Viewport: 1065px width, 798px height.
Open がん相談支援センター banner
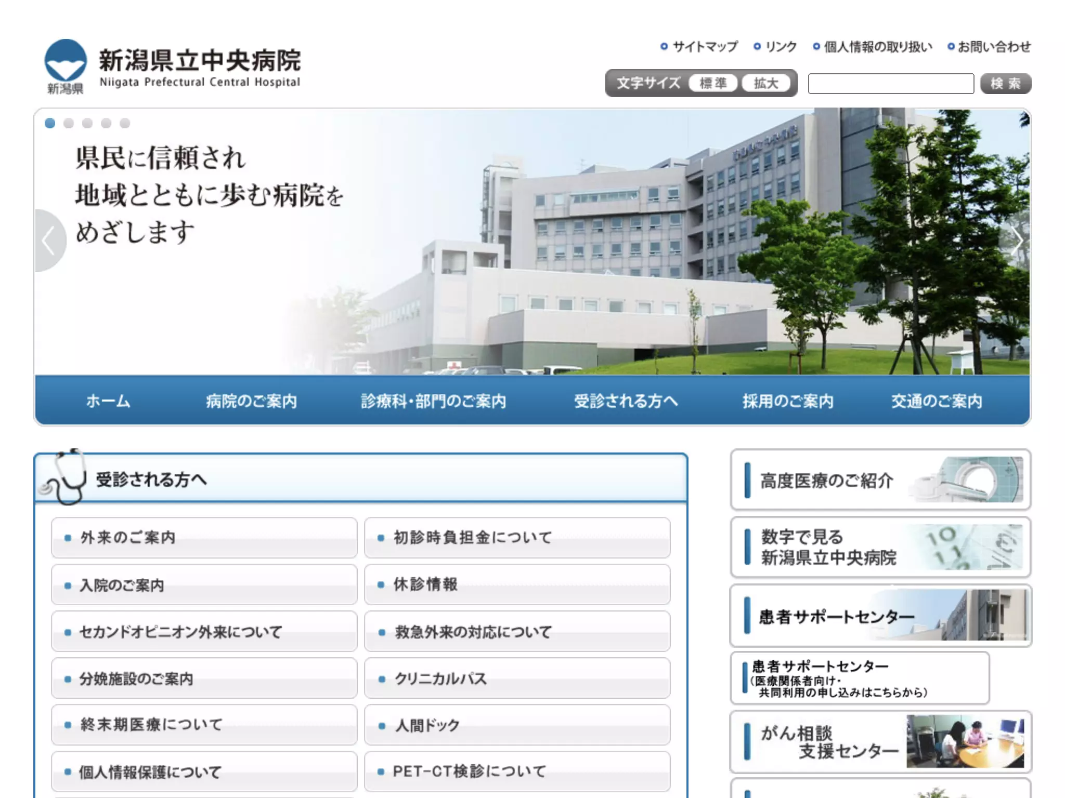coord(880,742)
